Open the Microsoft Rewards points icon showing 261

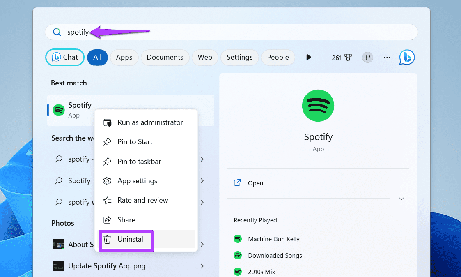coord(342,58)
